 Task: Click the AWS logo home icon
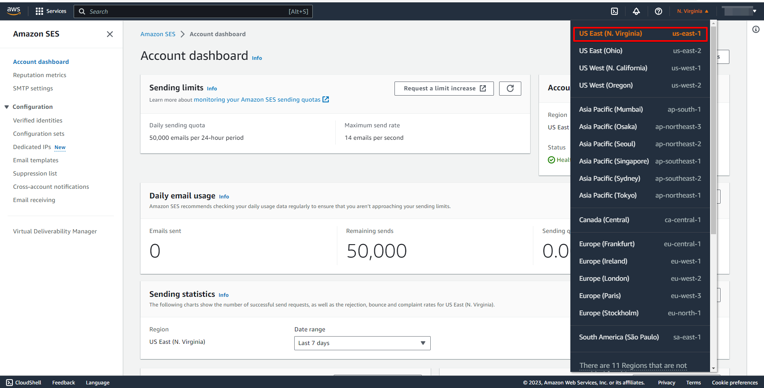14,11
